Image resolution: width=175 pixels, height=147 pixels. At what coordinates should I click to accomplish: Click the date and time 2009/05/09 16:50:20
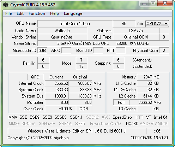click(149, 138)
